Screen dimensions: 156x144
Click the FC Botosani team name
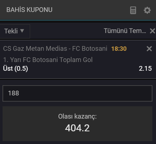click(90, 49)
